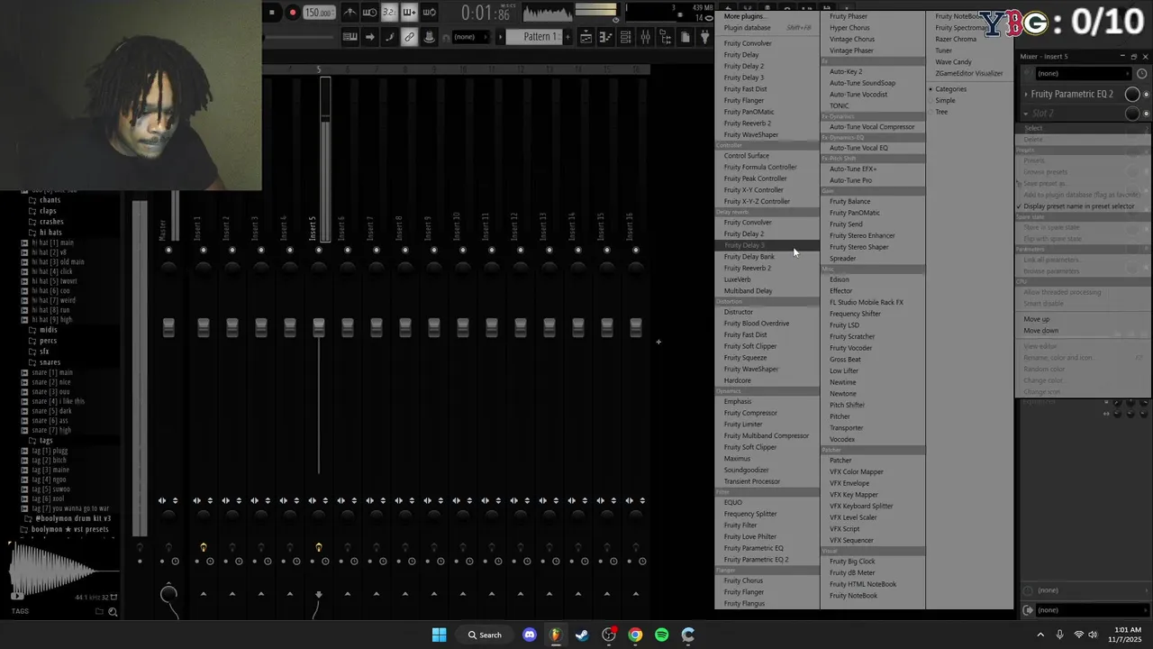Click Move down in slot menu

1040,331
